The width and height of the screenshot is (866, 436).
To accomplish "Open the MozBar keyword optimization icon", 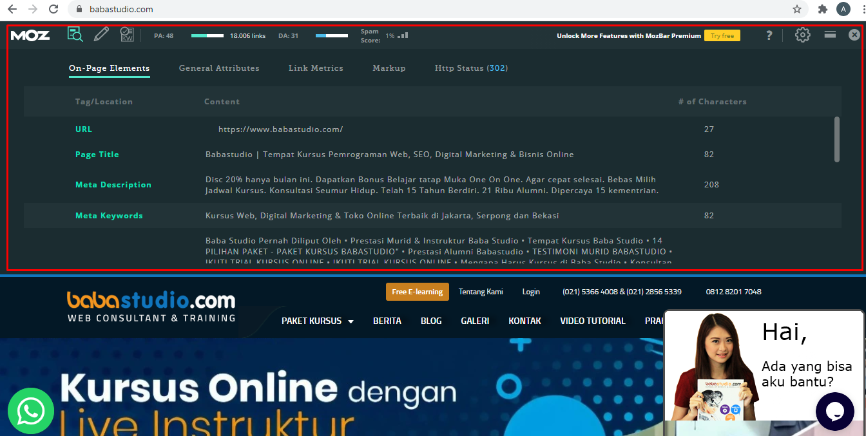I will tap(127, 35).
